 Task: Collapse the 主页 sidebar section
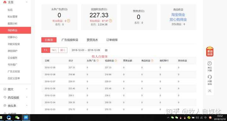coord(27,2)
